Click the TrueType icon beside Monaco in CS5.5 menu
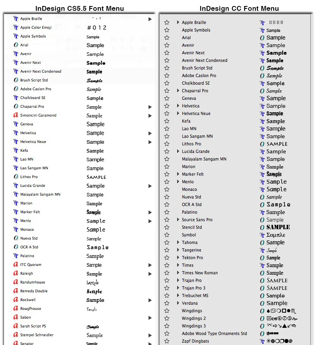Image resolution: width=316 pixels, height=345 pixels. click(16, 229)
